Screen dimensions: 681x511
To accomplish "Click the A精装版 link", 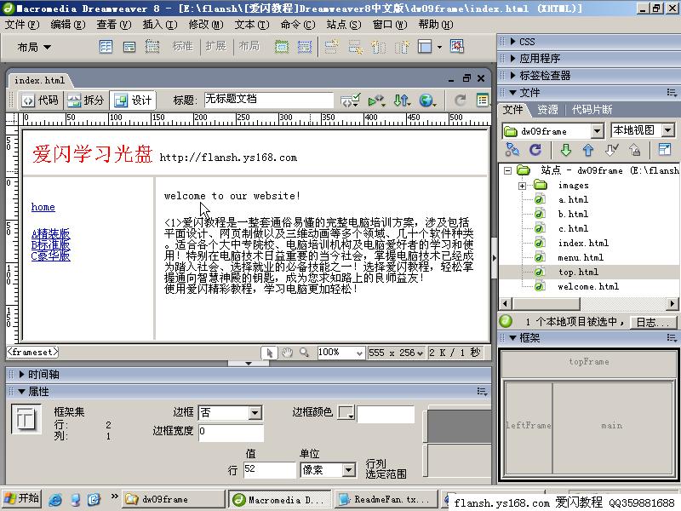I will [x=50, y=233].
